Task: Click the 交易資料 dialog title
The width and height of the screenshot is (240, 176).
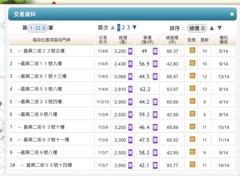Action: 24,14
